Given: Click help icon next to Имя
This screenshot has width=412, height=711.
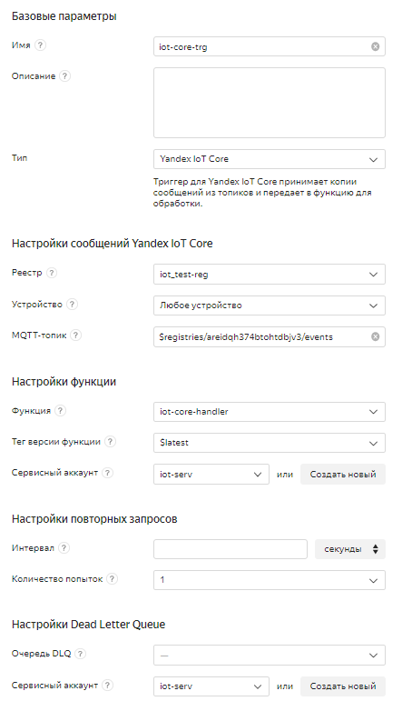Looking at the screenshot, I should point(40,45).
